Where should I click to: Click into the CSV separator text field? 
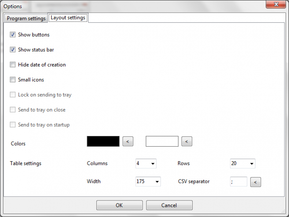click(238, 182)
